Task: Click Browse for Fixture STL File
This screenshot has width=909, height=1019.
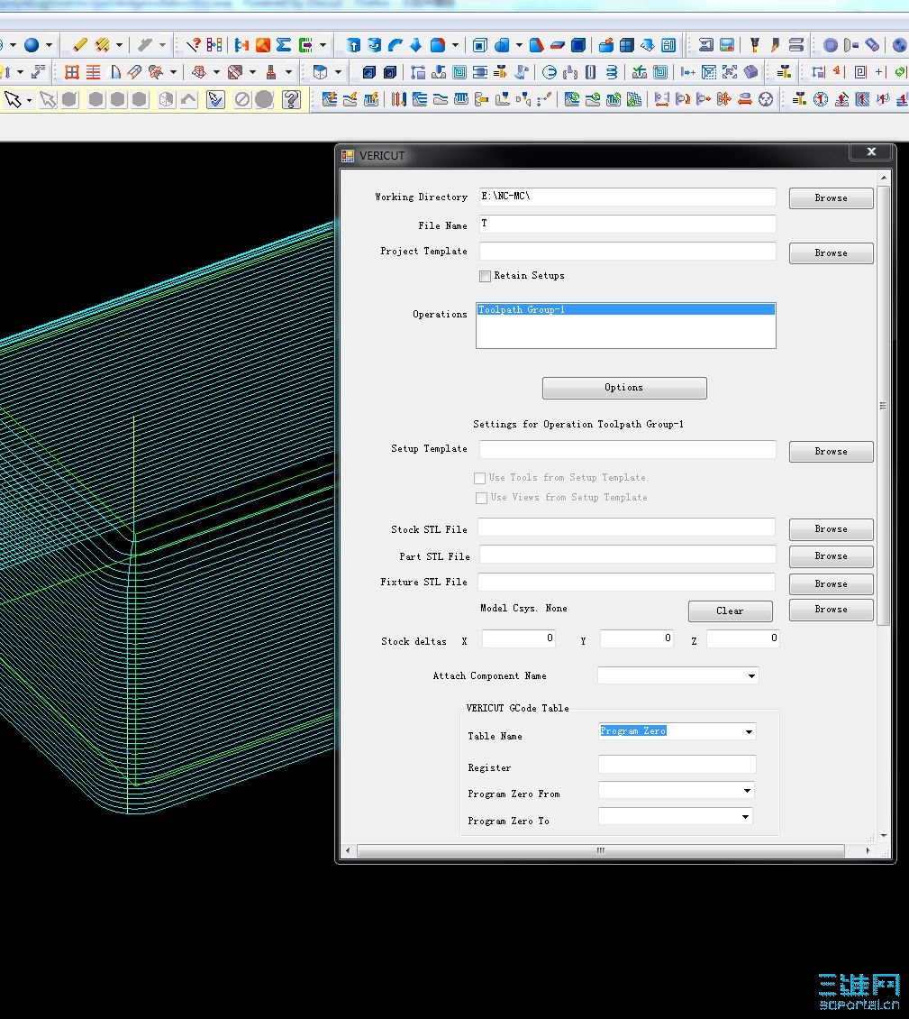Action: (832, 584)
